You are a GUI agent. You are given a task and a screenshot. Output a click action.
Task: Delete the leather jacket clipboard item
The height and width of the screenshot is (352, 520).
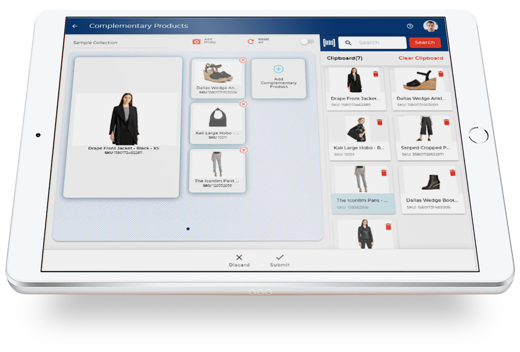(388, 227)
